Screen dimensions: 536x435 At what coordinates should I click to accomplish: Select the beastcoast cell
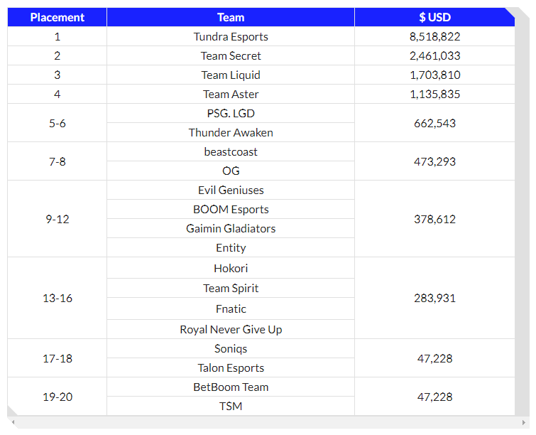(231, 151)
